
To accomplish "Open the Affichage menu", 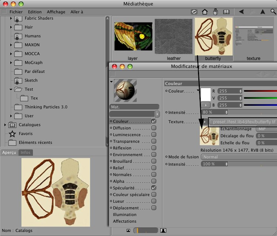I will [56, 12].
